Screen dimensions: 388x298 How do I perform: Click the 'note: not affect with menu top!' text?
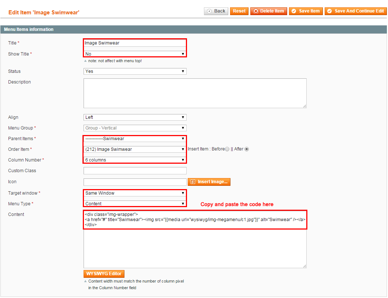[x=115, y=61]
